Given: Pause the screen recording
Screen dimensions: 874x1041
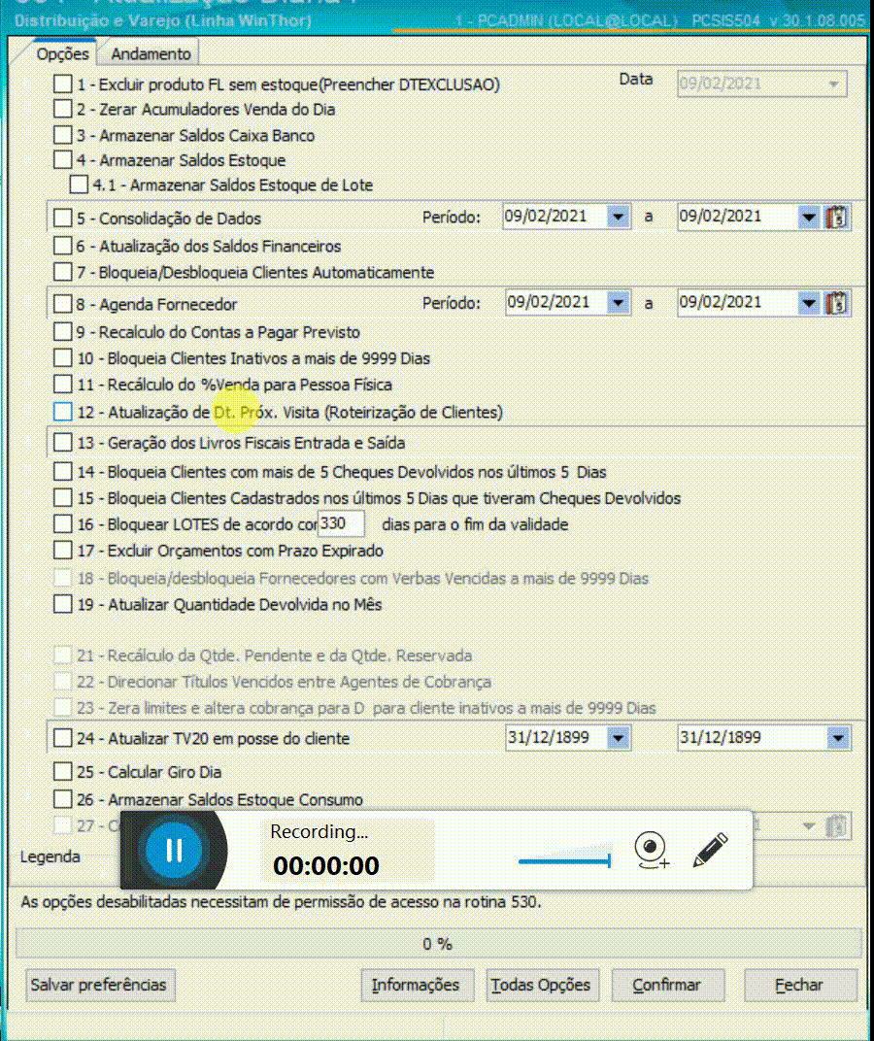Looking at the screenshot, I should pos(174,849).
